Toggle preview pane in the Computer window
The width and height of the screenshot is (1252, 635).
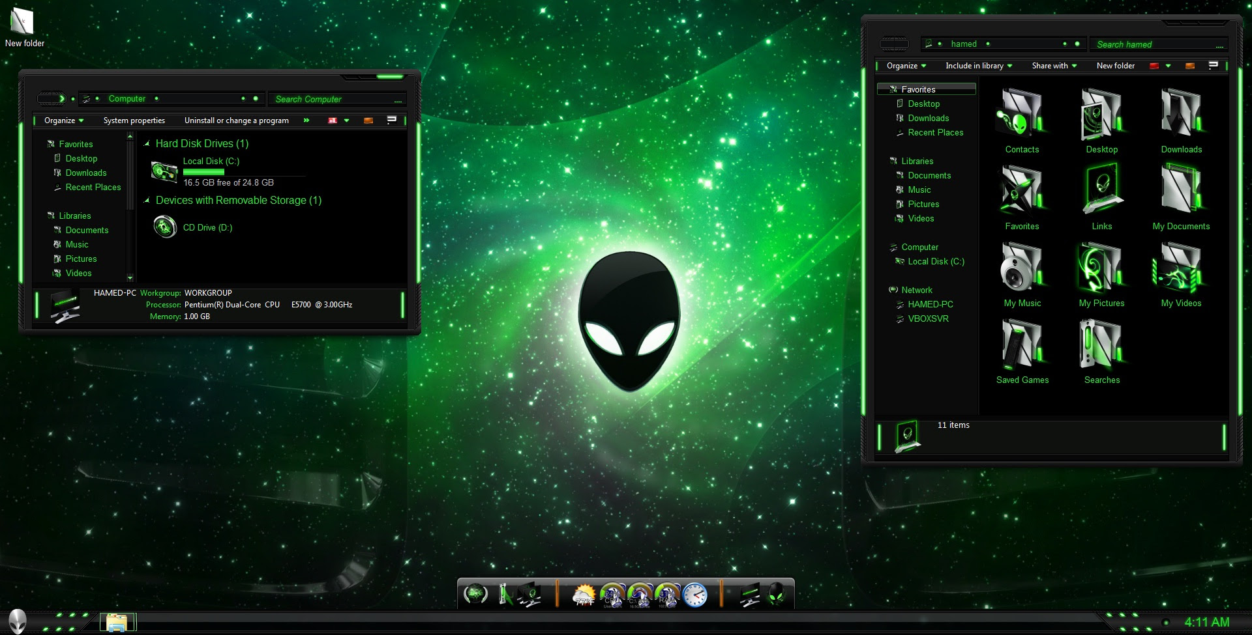[x=368, y=120]
